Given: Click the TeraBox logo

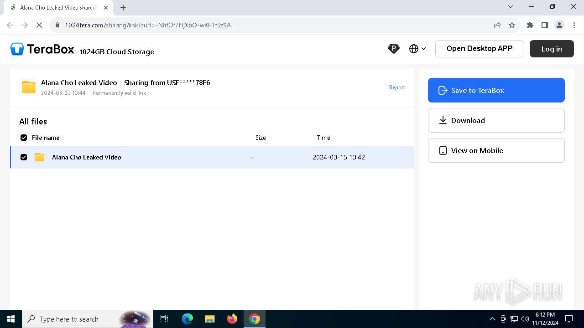Looking at the screenshot, I should tap(42, 49).
